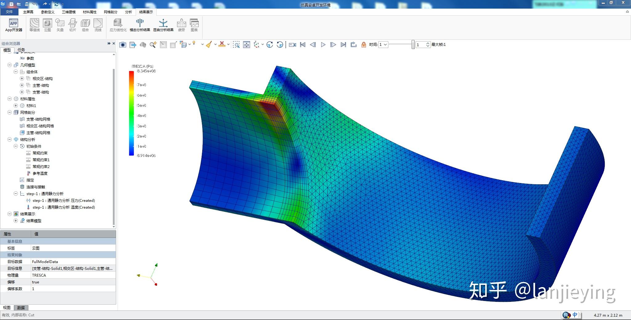Expand the 材料1 node in the tree
The width and height of the screenshot is (631, 320).
point(16,106)
